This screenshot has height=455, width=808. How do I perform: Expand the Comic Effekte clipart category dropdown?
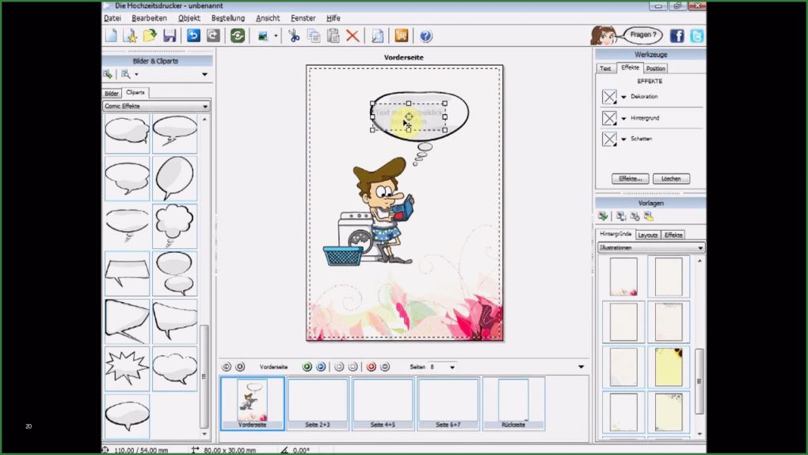[x=205, y=106]
